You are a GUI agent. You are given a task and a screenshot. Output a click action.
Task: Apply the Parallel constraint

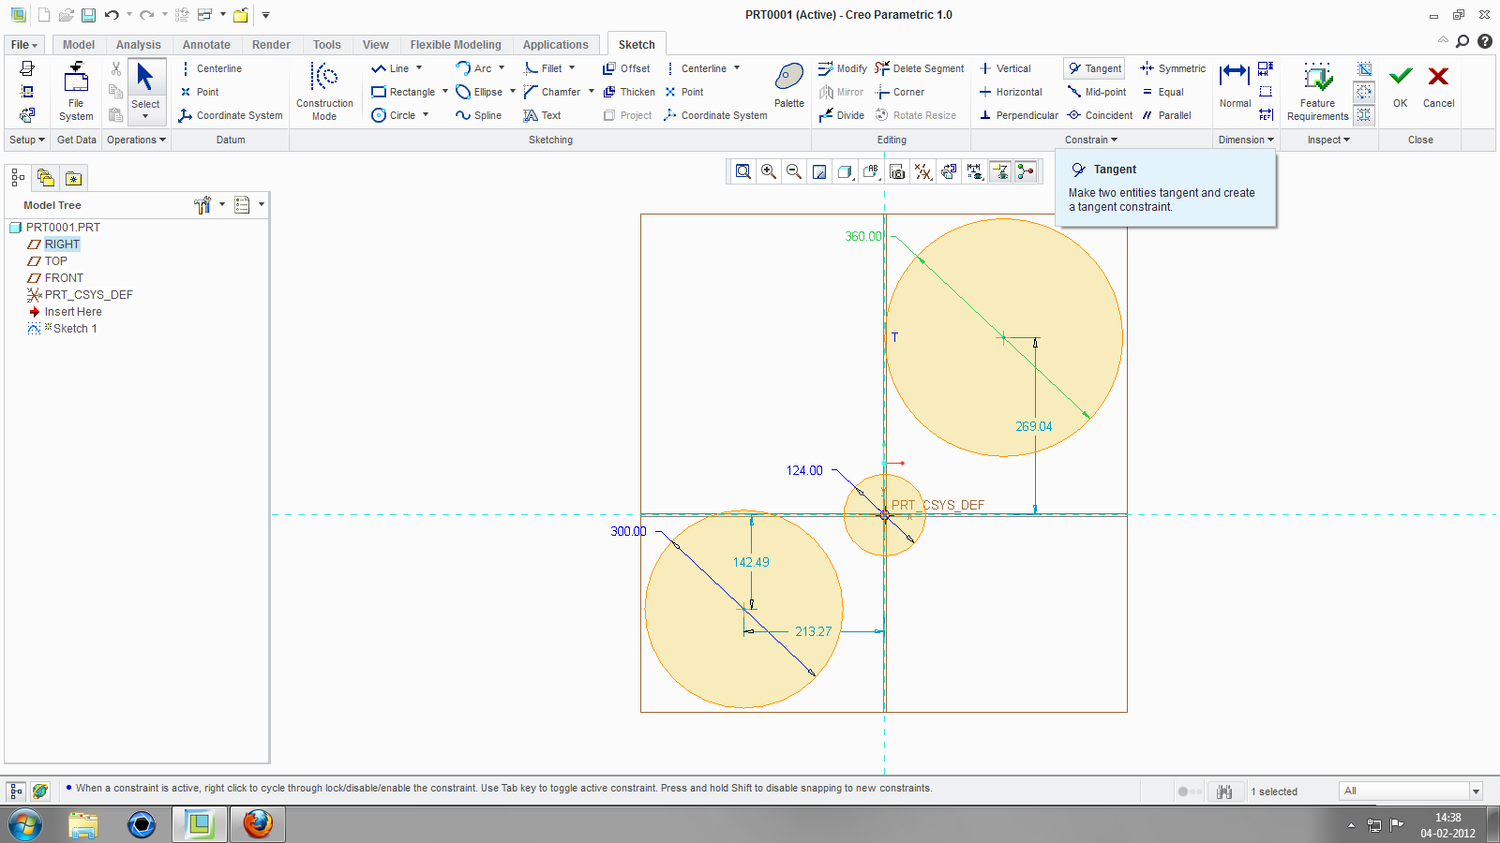[x=1166, y=115]
